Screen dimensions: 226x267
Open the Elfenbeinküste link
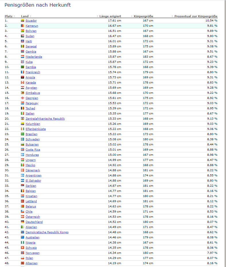click(36, 129)
